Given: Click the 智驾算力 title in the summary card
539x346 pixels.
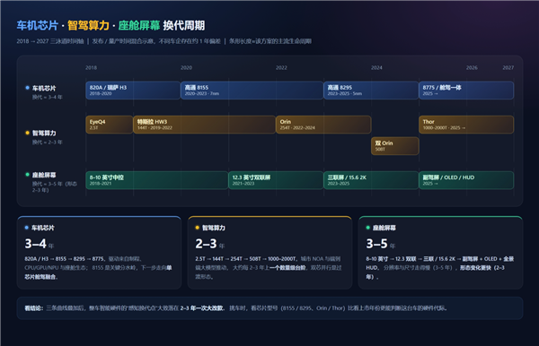Looking at the screenshot, I should pyautogui.click(x=214, y=228).
